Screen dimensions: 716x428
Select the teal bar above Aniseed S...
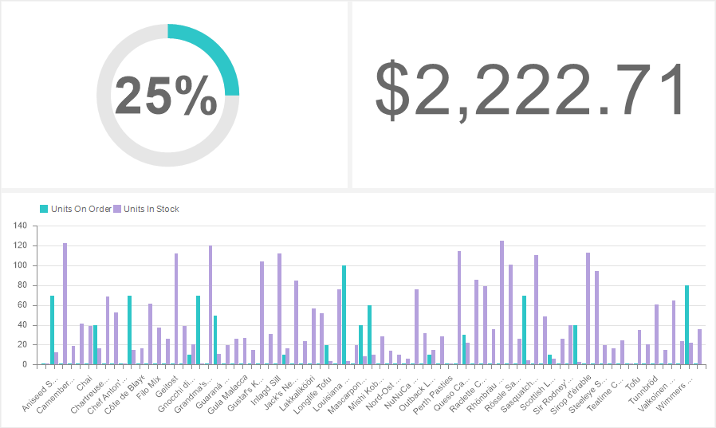point(52,330)
